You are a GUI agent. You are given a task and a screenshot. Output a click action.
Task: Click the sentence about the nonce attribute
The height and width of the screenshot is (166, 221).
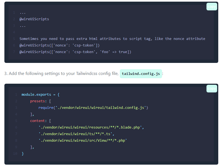coord(112,39)
